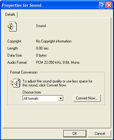Screen dimensions: 114x140
Task: Click the sound file speaker icon
Action: click(x=12, y=26)
